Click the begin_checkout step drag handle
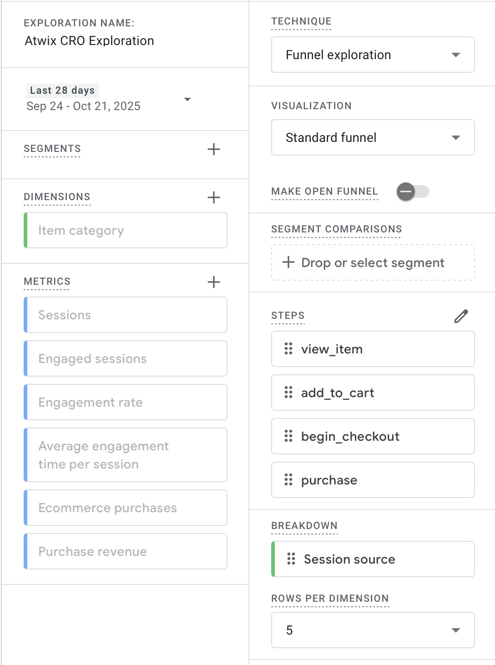 click(x=288, y=436)
